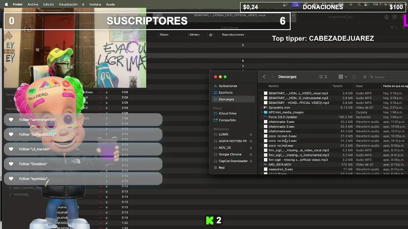
Task: Click the IMG_4974.MOV file icon
Action: tap(266, 165)
